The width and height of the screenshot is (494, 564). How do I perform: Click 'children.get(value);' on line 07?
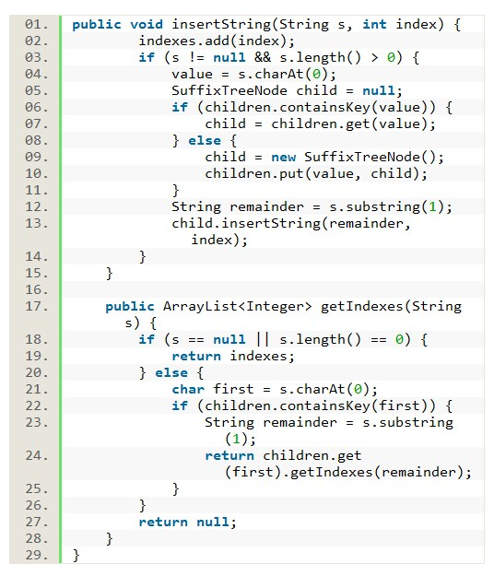(x=353, y=124)
